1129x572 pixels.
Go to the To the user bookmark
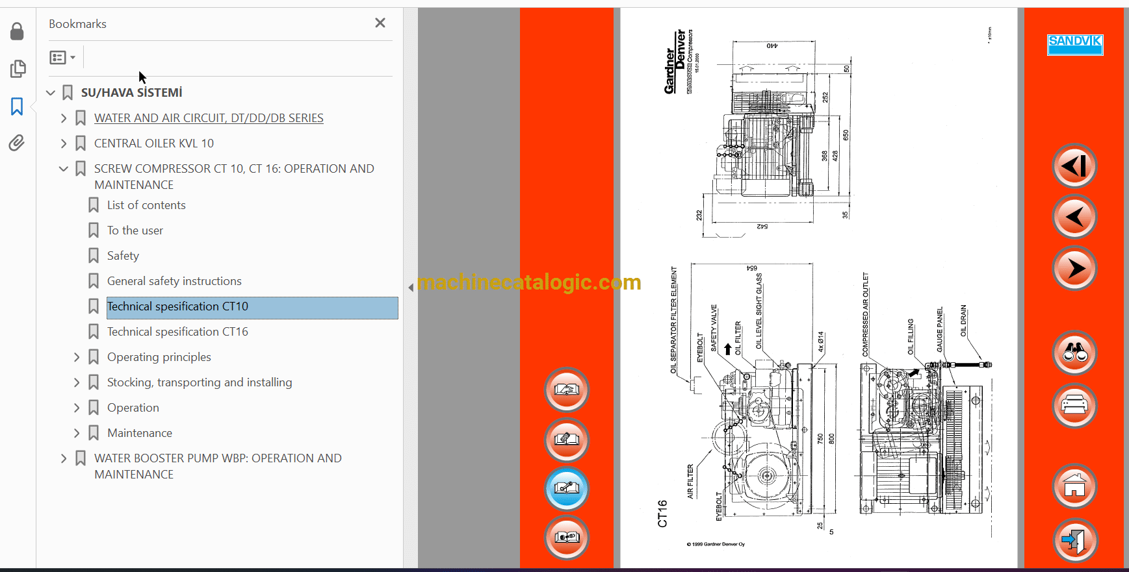(135, 230)
